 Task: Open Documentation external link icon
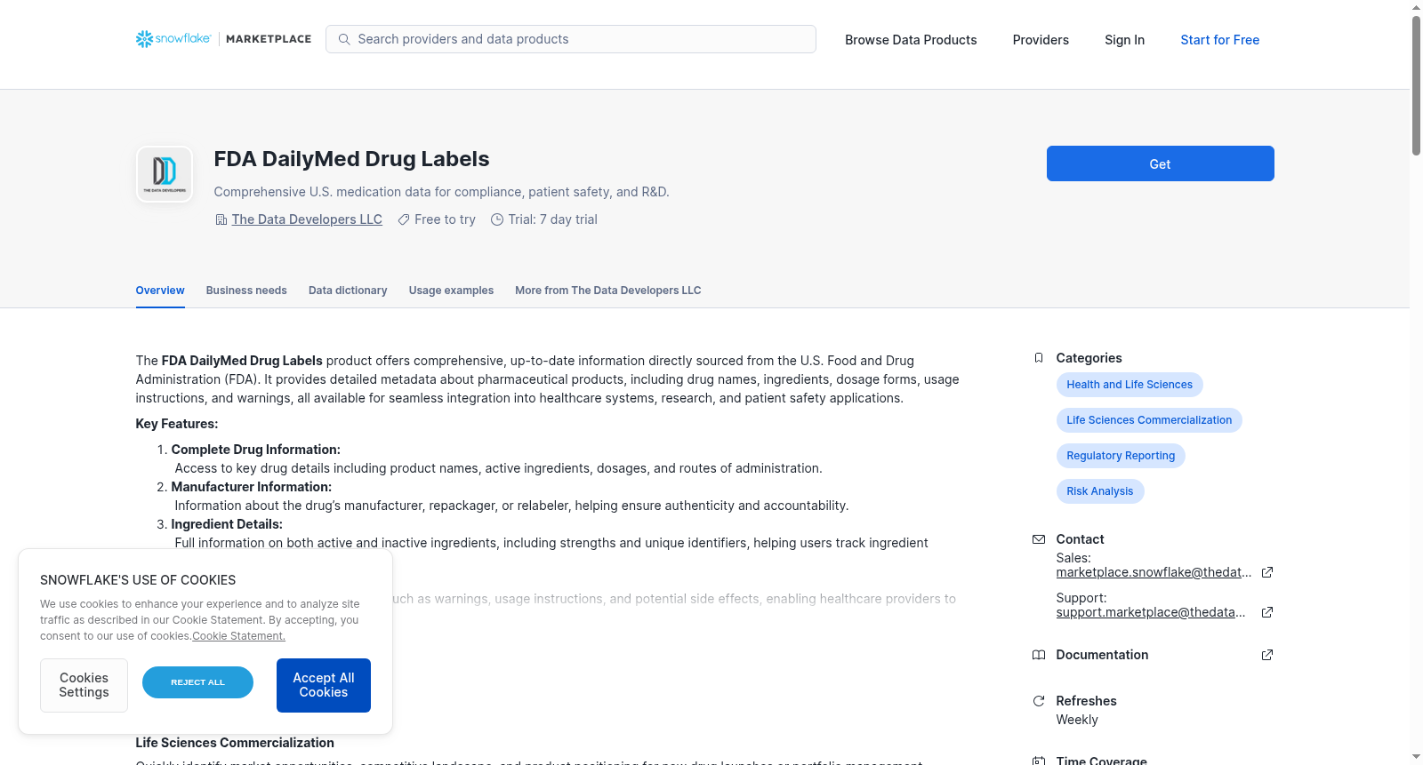click(1267, 655)
